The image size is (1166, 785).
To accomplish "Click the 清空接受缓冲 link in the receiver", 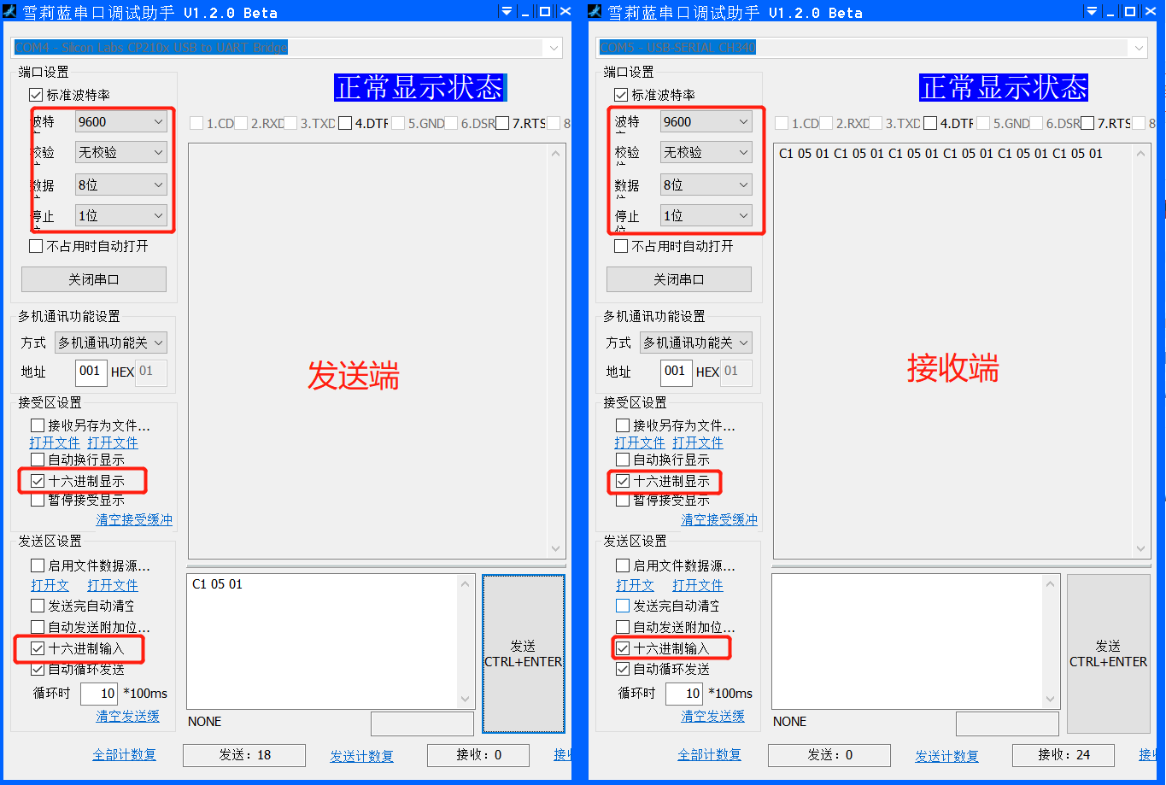I will pos(719,520).
